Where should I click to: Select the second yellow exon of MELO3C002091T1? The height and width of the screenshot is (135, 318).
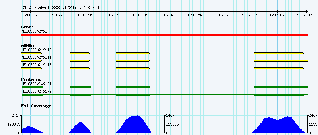80,61
